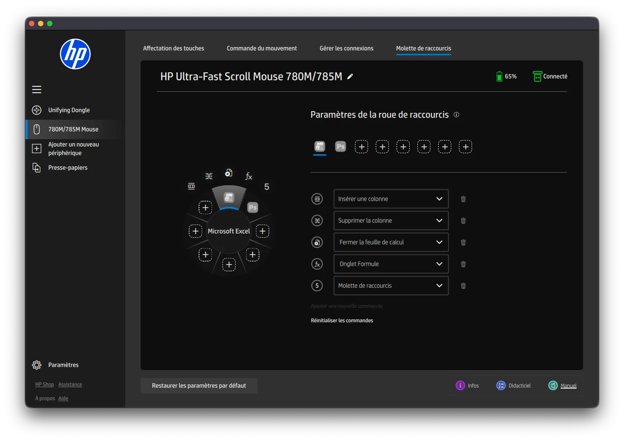624x441 pixels.
Task: Click 'Didacticiel' button at bottom
Action: 514,385
